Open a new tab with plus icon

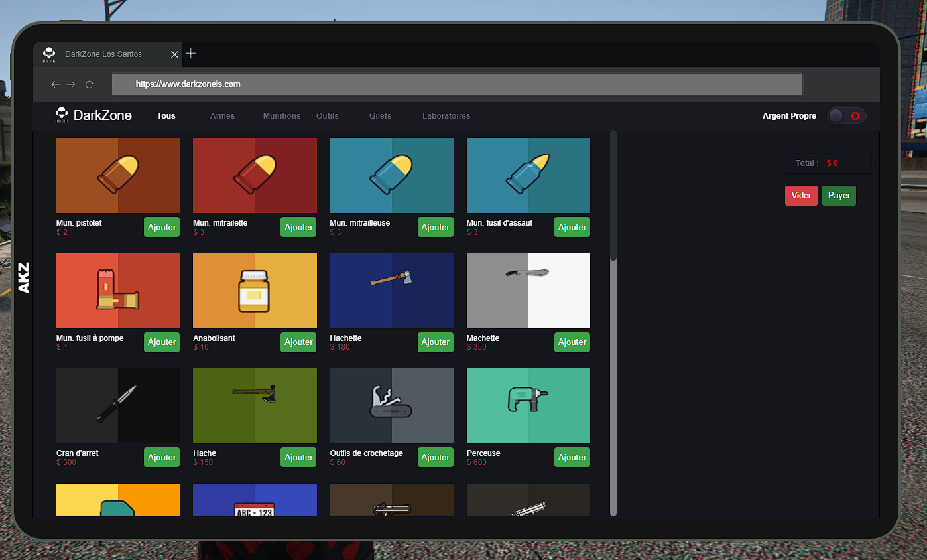pos(190,54)
